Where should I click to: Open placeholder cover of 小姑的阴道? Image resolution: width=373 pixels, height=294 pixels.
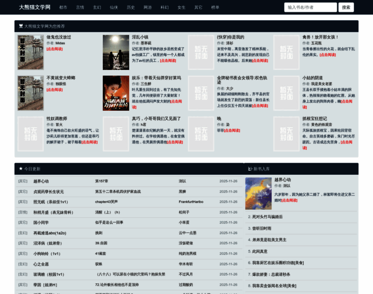tap(287, 93)
